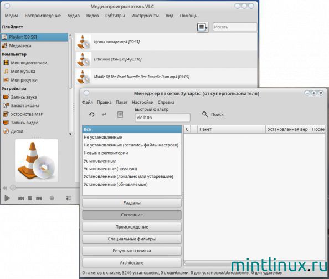Click the Специальные фильтры button

click(x=132, y=239)
